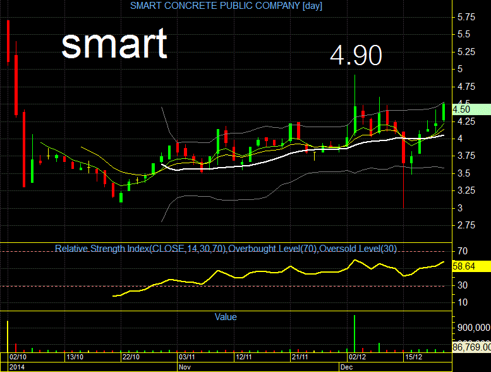Click the Value volume panel title

pos(226,317)
